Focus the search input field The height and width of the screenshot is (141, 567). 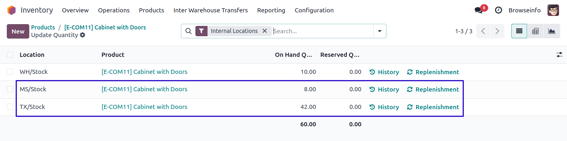[322, 31]
